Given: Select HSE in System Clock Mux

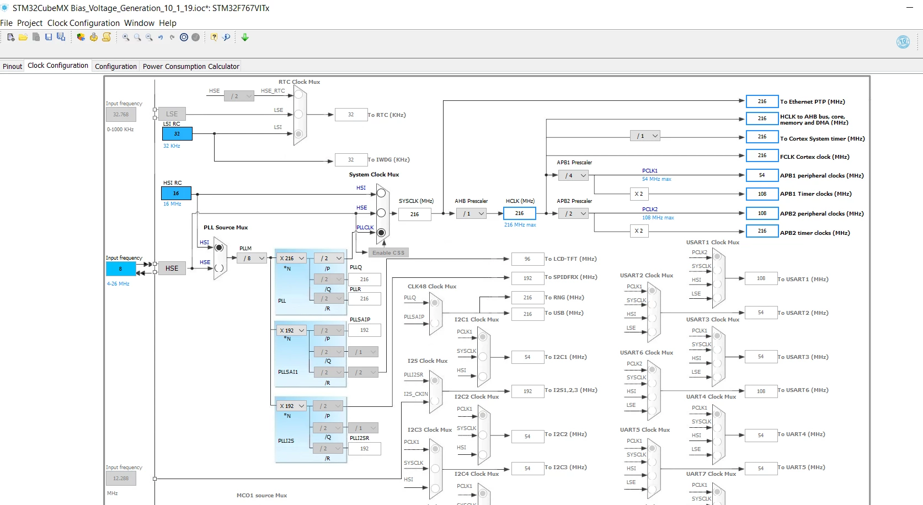Looking at the screenshot, I should (381, 213).
